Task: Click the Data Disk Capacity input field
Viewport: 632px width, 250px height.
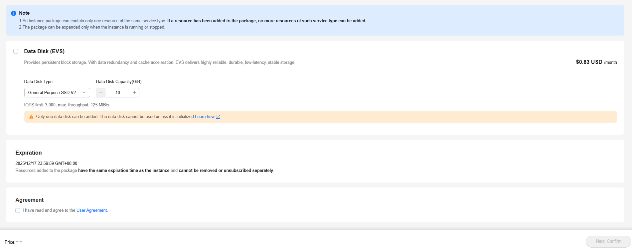Action: pos(118,93)
